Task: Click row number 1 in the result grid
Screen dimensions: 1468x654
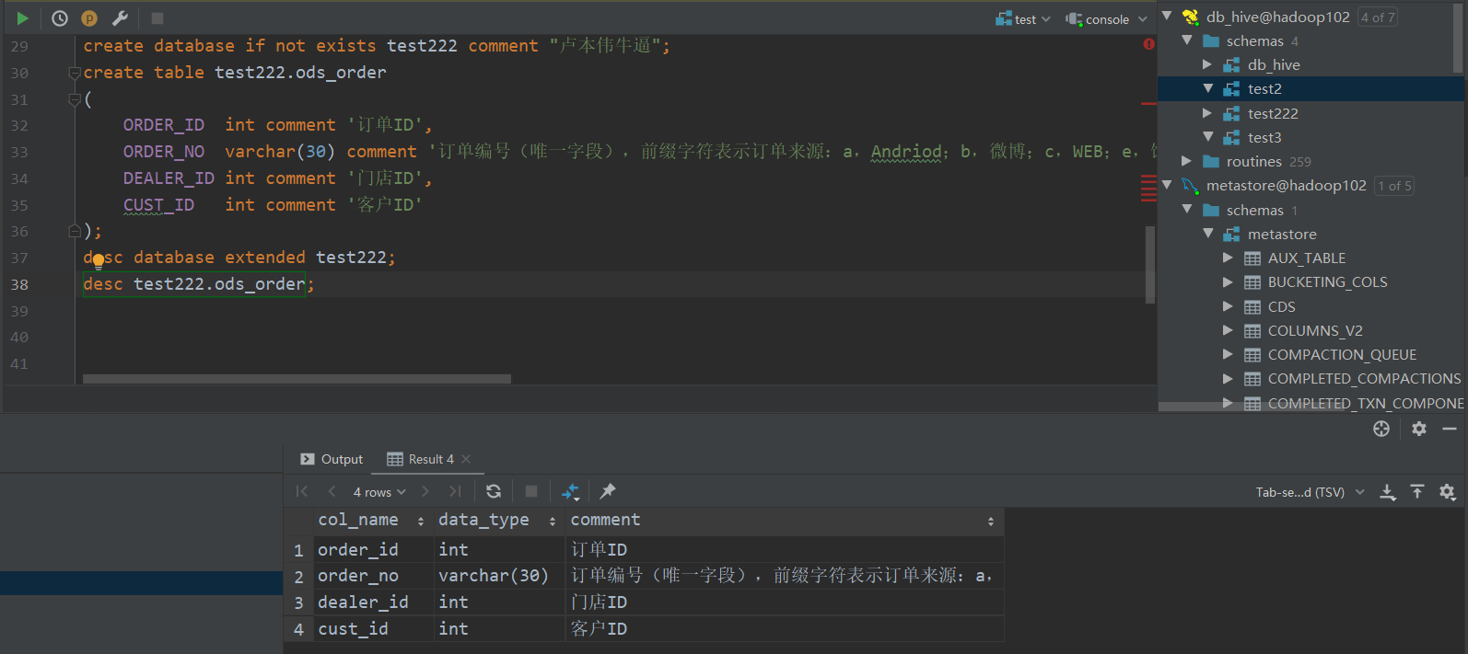Action: point(298,550)
